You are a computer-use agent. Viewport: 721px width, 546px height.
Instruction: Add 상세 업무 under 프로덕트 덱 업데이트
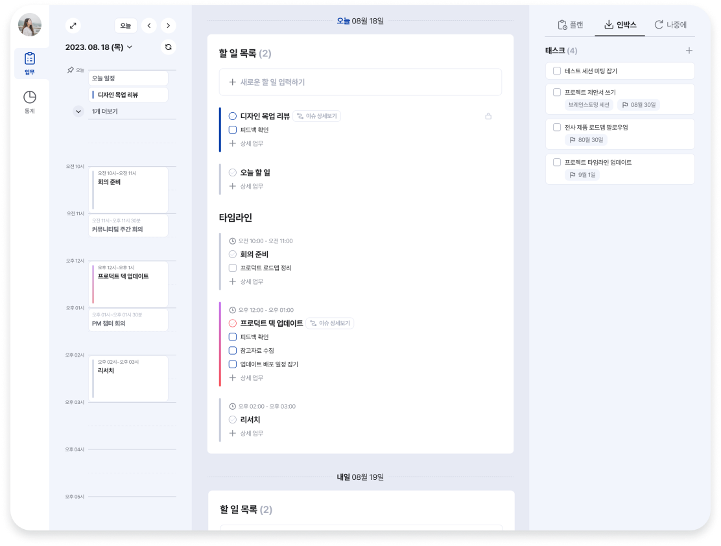click(x=246, y=378)
